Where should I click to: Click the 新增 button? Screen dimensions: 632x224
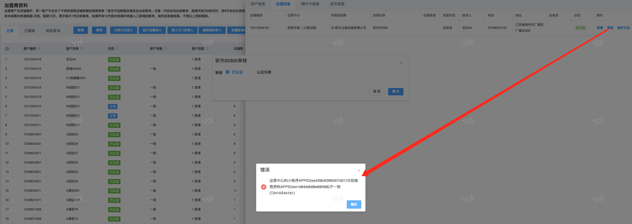pyautogui.click(x=81, y=30)
